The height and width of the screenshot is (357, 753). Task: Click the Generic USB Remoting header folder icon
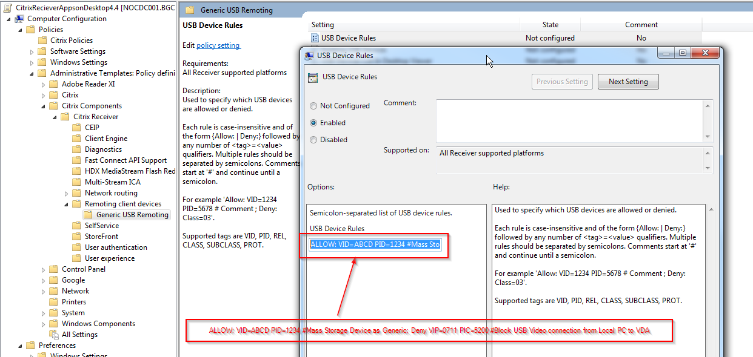(x=190, y=10)
